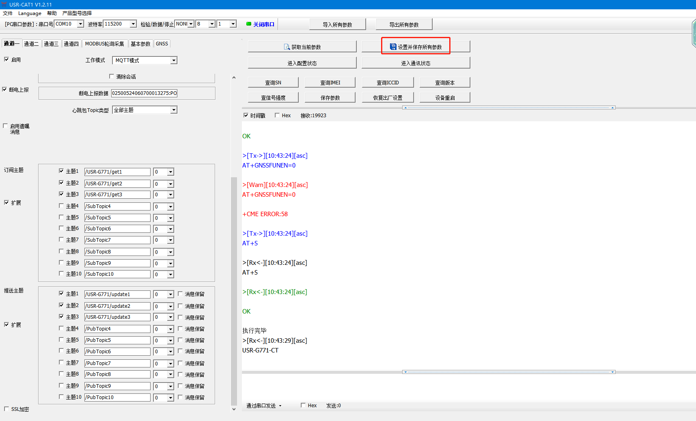Click the 查询IMEI button

330,83
